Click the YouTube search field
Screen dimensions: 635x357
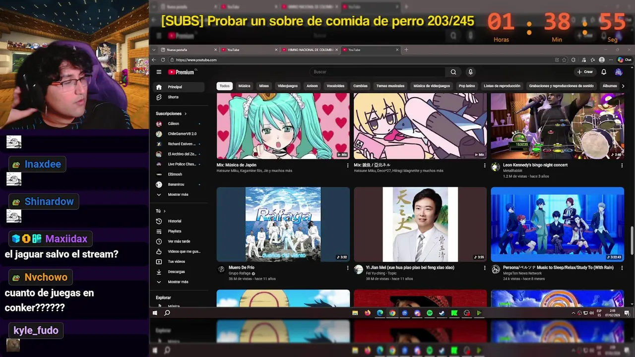(378, 72)
